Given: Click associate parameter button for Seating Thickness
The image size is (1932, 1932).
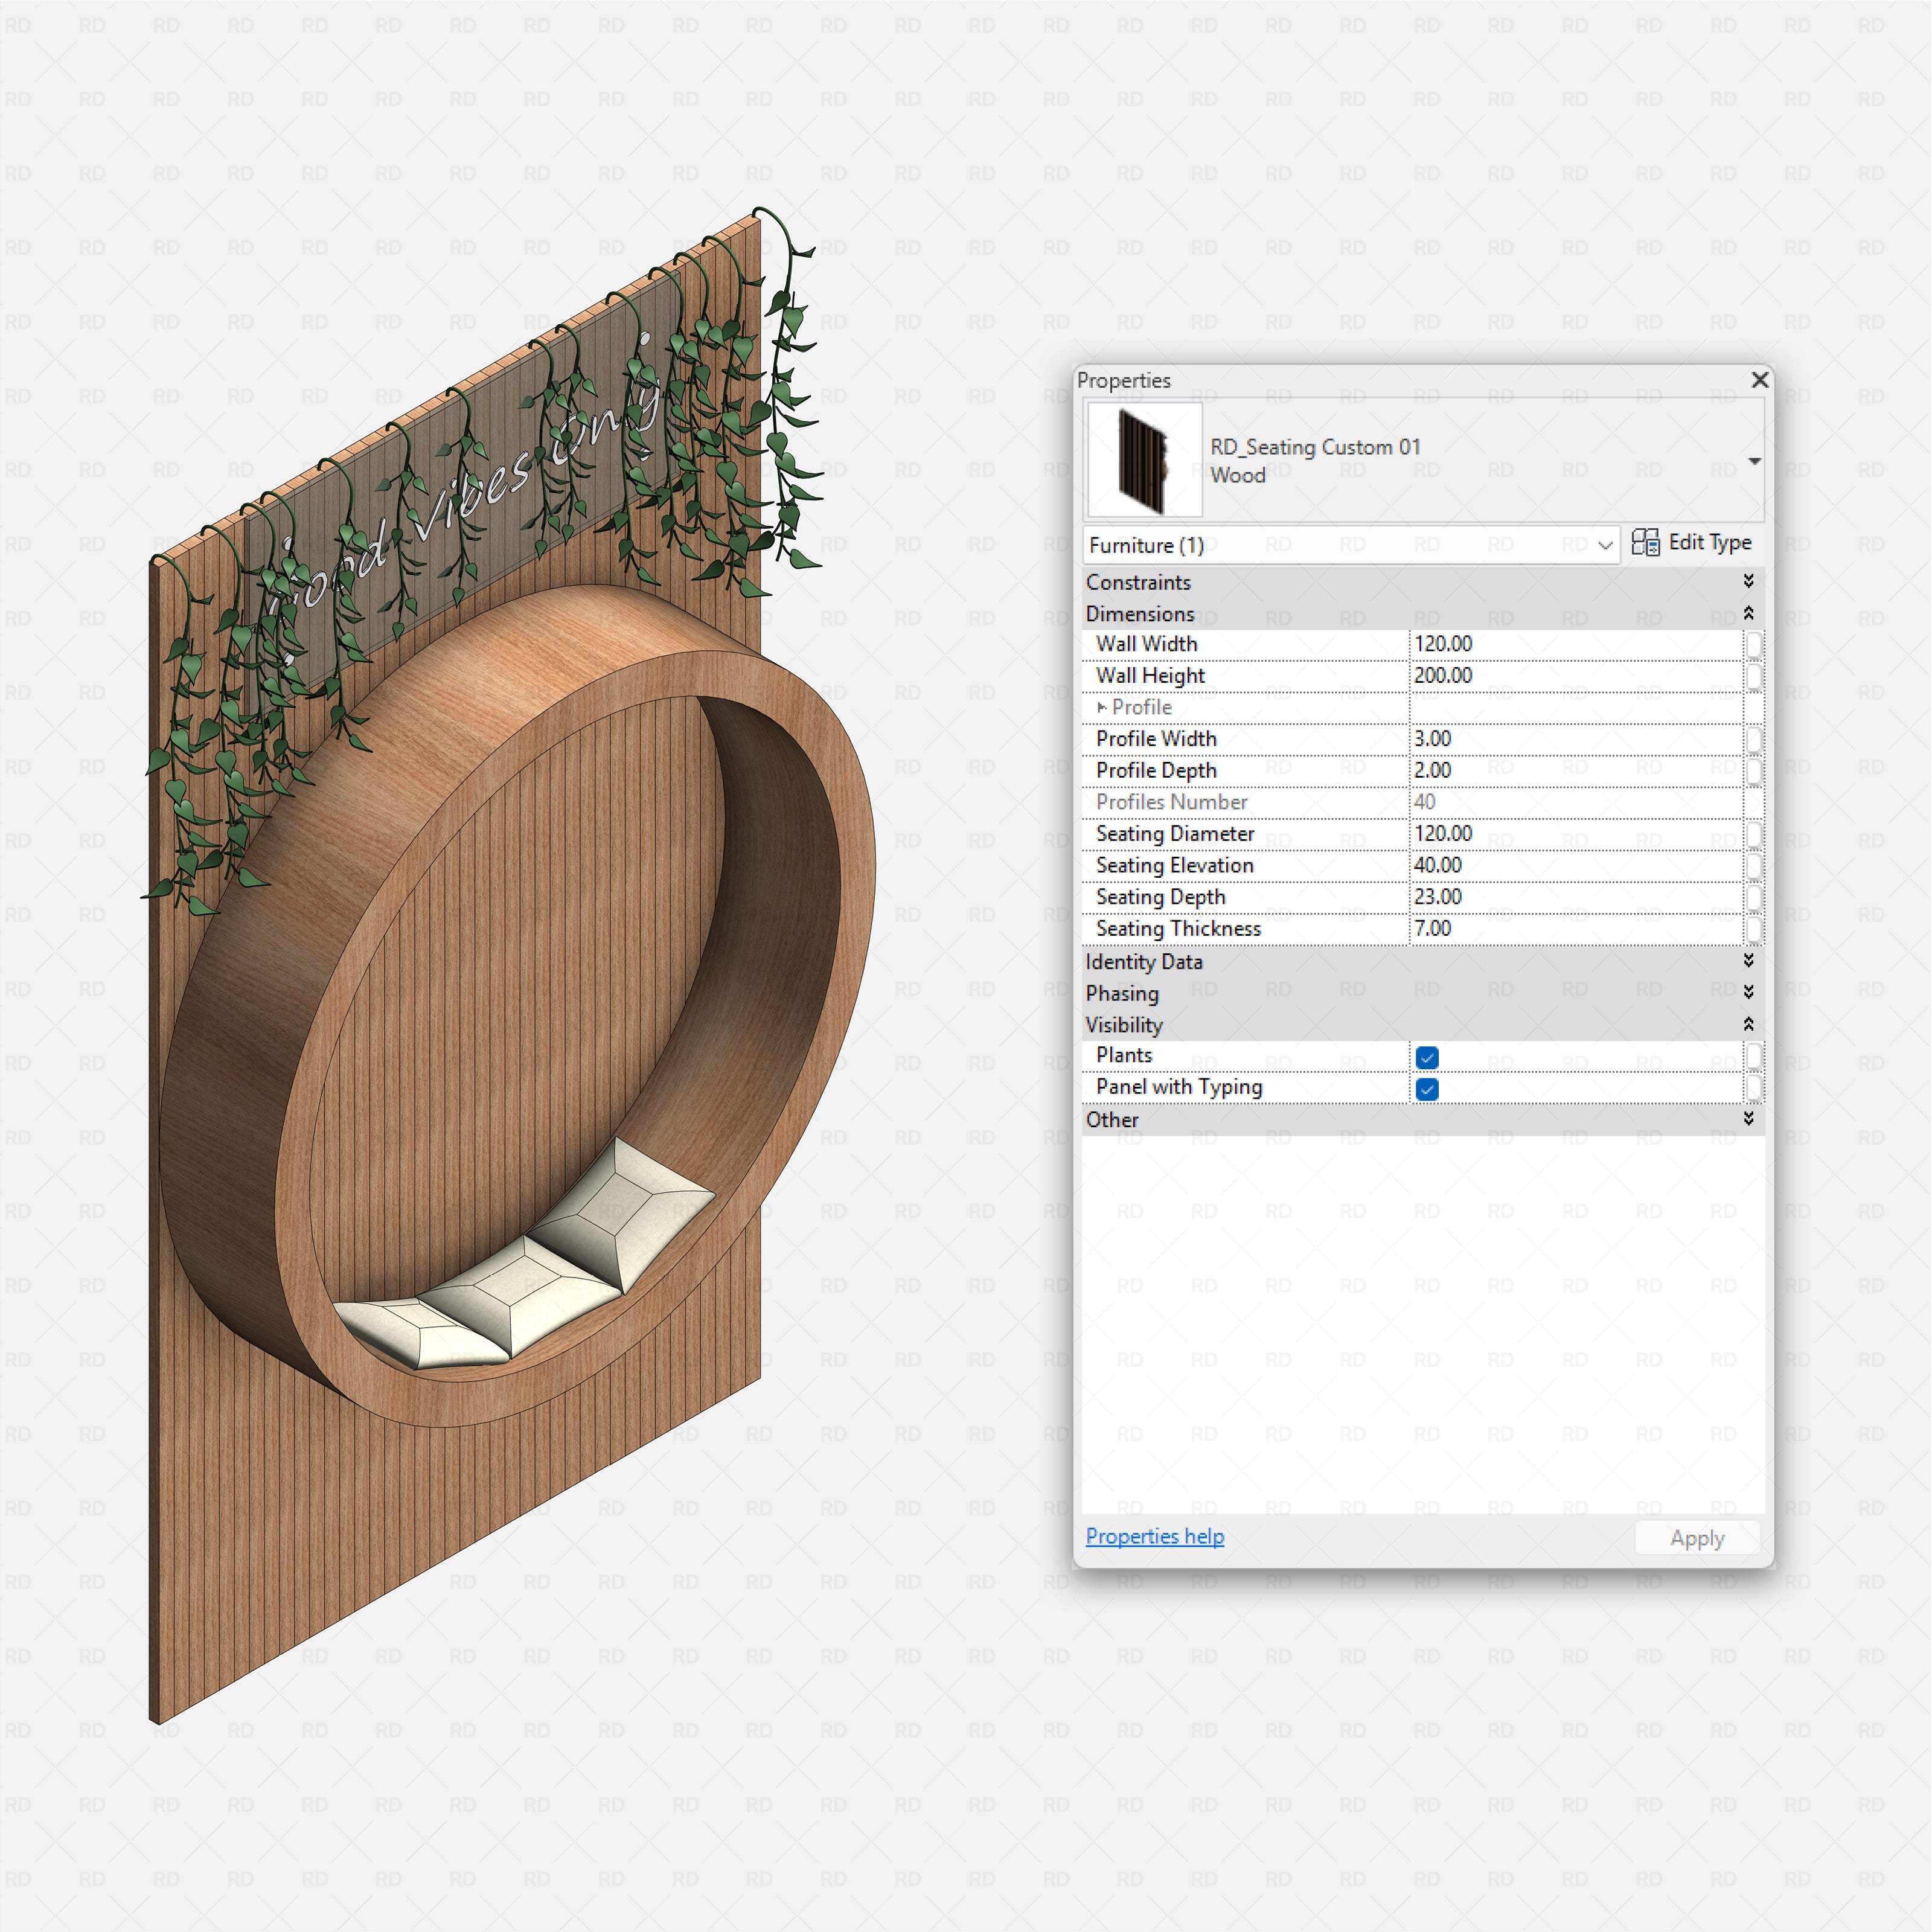Looking at the screenshot, I should click(x=1753, y=929).
